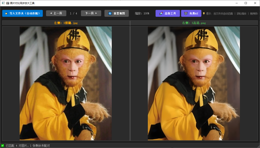Click the 左侧: 1模糊.jpg header label

(66, 23)
